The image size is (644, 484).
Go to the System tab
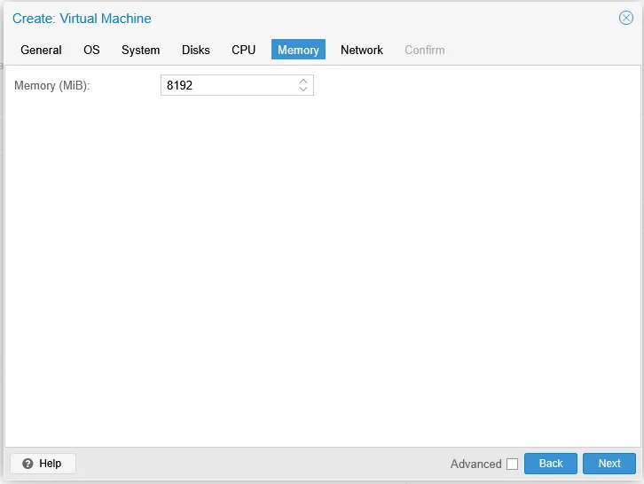[140, 50]
